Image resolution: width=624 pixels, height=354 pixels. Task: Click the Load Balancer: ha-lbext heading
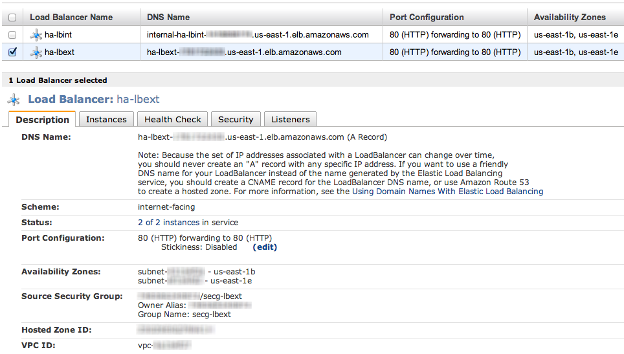tap(93, 99)
